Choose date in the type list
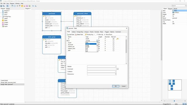 pos(91,42)
